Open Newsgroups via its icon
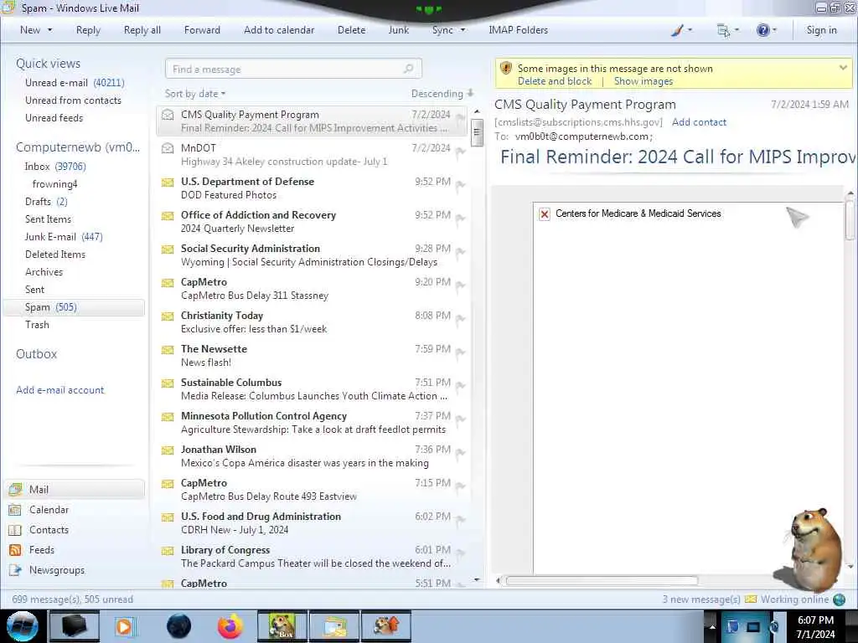 click(x=15, y=570)
